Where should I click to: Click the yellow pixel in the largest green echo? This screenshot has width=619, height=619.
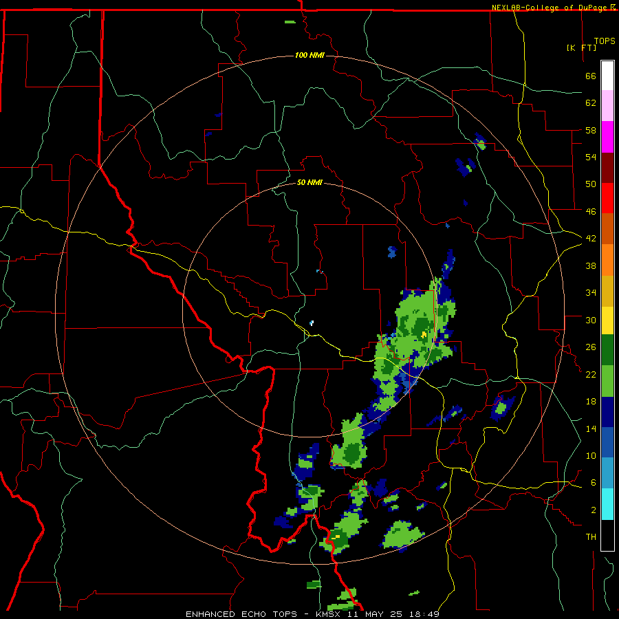(x=424, y=335)
